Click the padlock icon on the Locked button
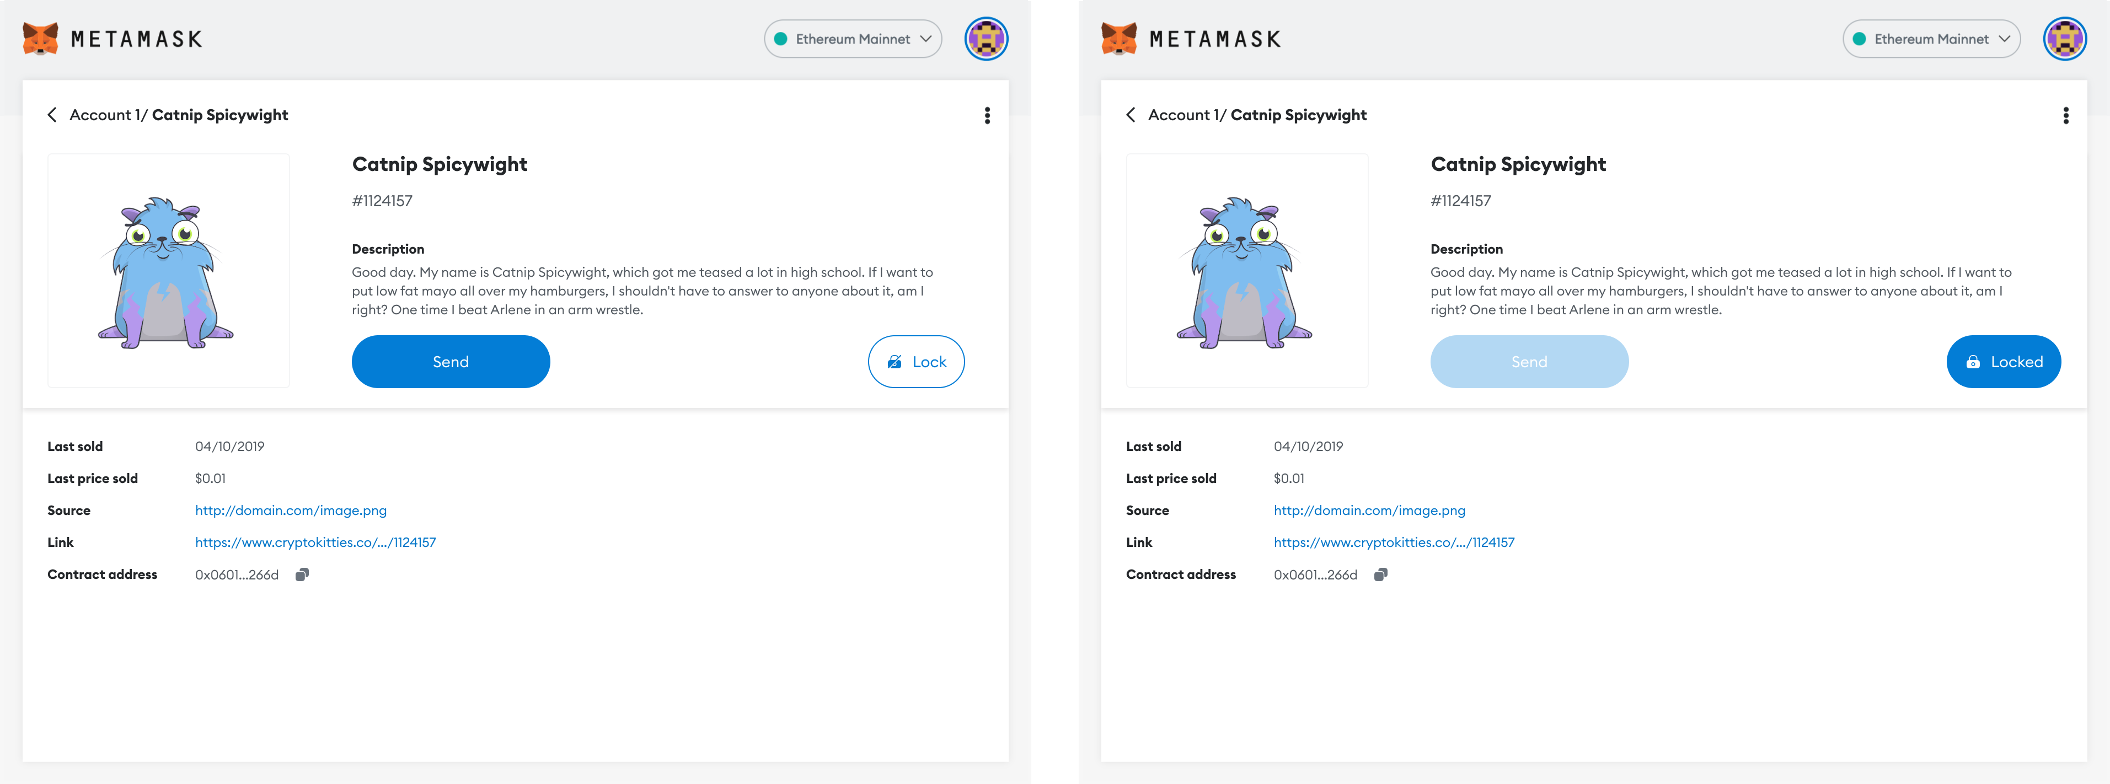2110x784 pixels. [1972, 361]
